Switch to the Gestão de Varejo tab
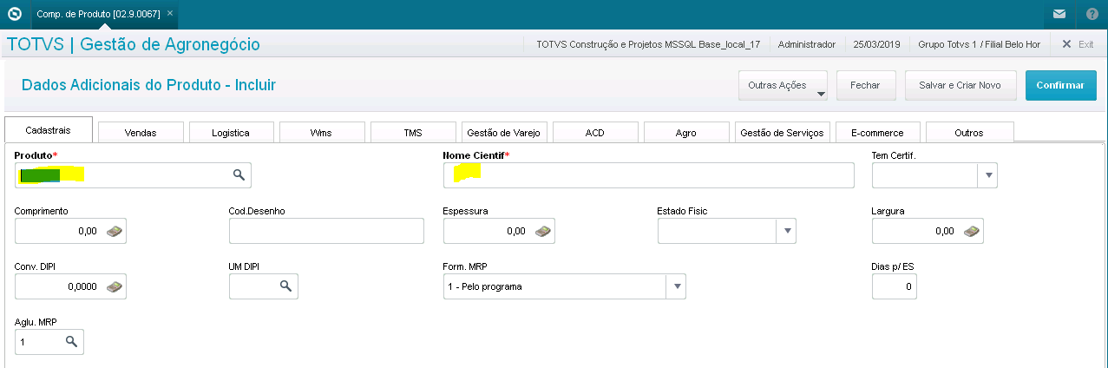The width and height of the screenshot is (1108, 368). (x=504, y=133)
